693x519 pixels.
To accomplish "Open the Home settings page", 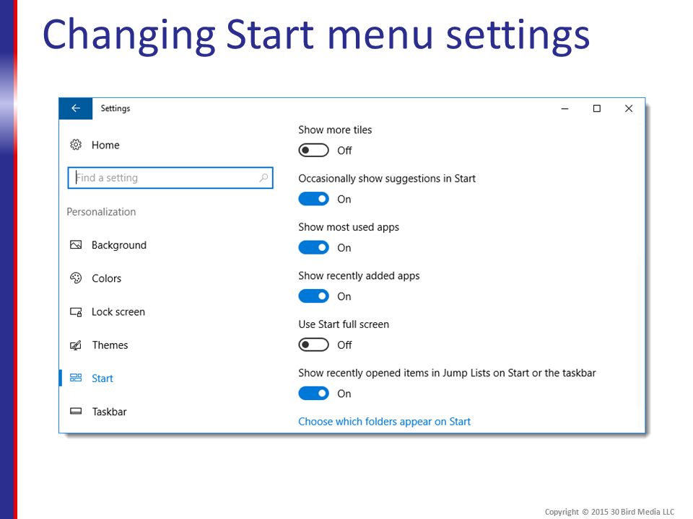I will tap(105, 145).
